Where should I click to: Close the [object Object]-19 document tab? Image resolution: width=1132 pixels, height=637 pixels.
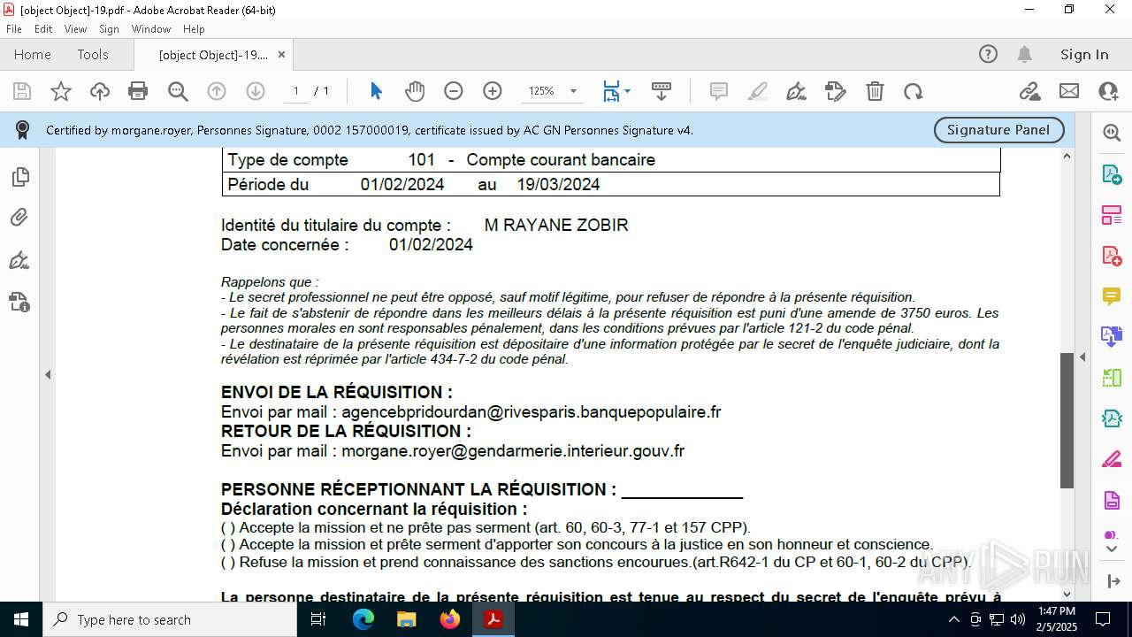[281, 54]
